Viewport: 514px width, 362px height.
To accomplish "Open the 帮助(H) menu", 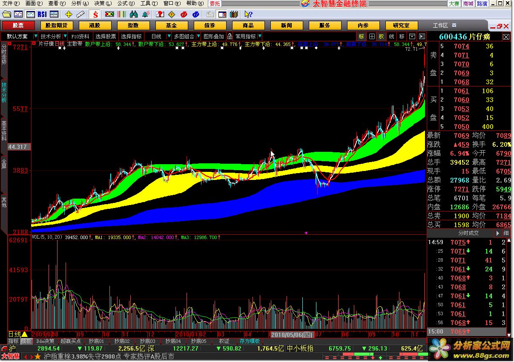I will coord(195,3).
